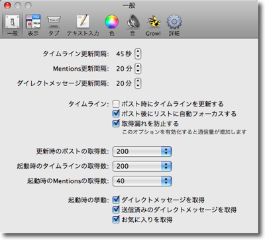Select the 一般 (General) preferences icon
265x240 pixels.
(13, 25)
